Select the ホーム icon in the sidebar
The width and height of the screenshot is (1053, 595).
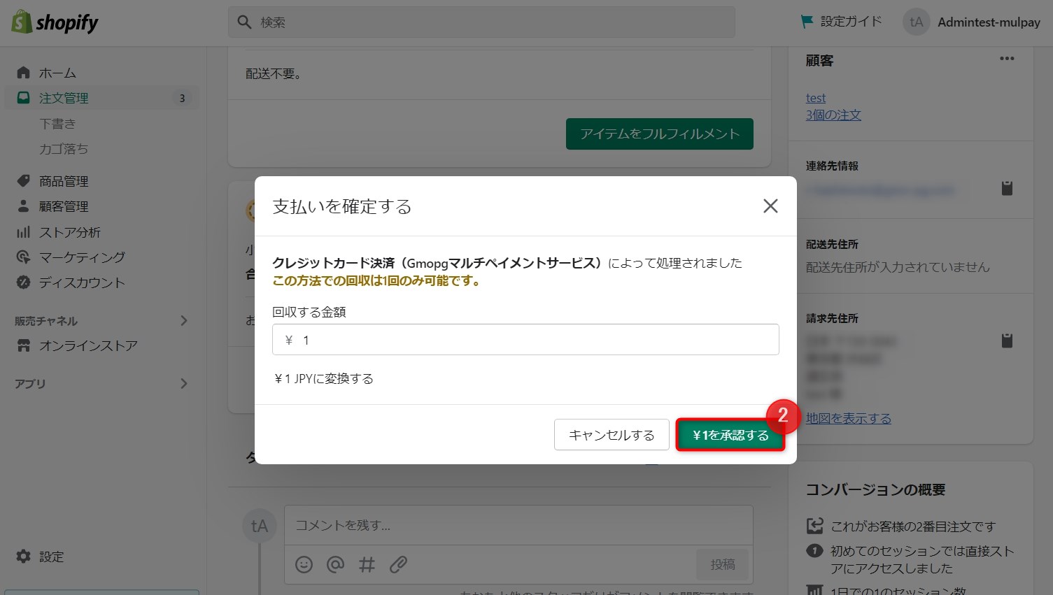click(23, 72)
